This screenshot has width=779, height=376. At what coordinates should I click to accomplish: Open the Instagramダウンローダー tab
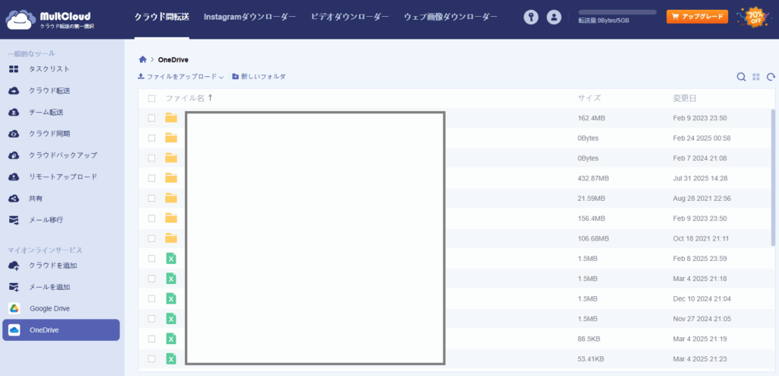tap(250, 17)
